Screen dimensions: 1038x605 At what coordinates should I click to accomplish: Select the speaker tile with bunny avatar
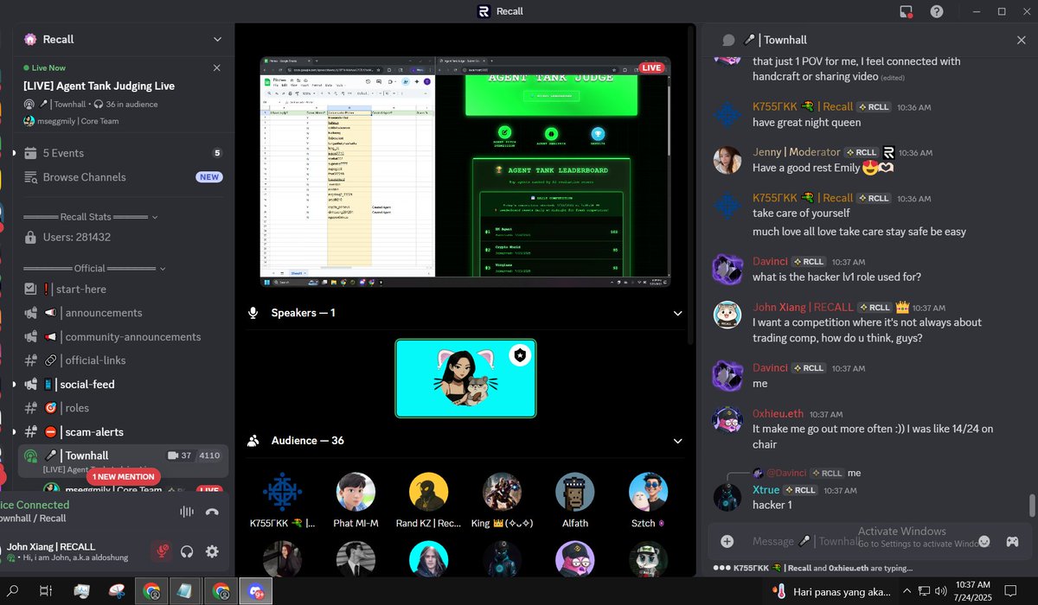click(465, 379)
